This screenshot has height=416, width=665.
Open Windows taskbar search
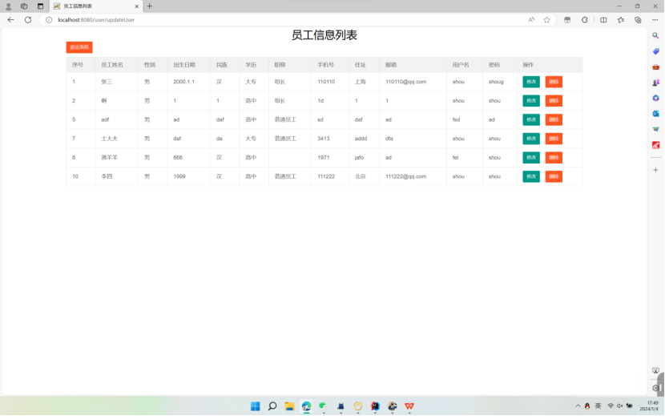tap(272, 406)
